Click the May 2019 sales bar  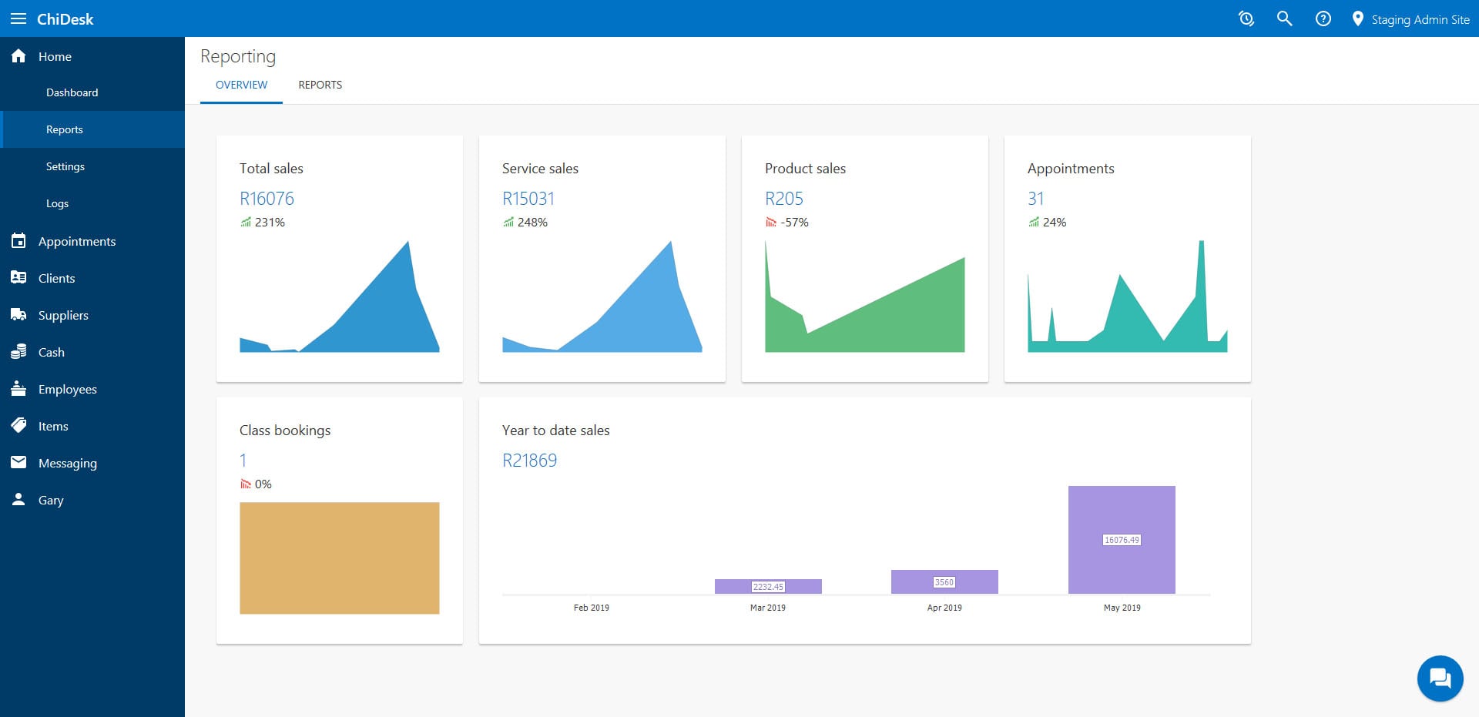(1121, 539)
